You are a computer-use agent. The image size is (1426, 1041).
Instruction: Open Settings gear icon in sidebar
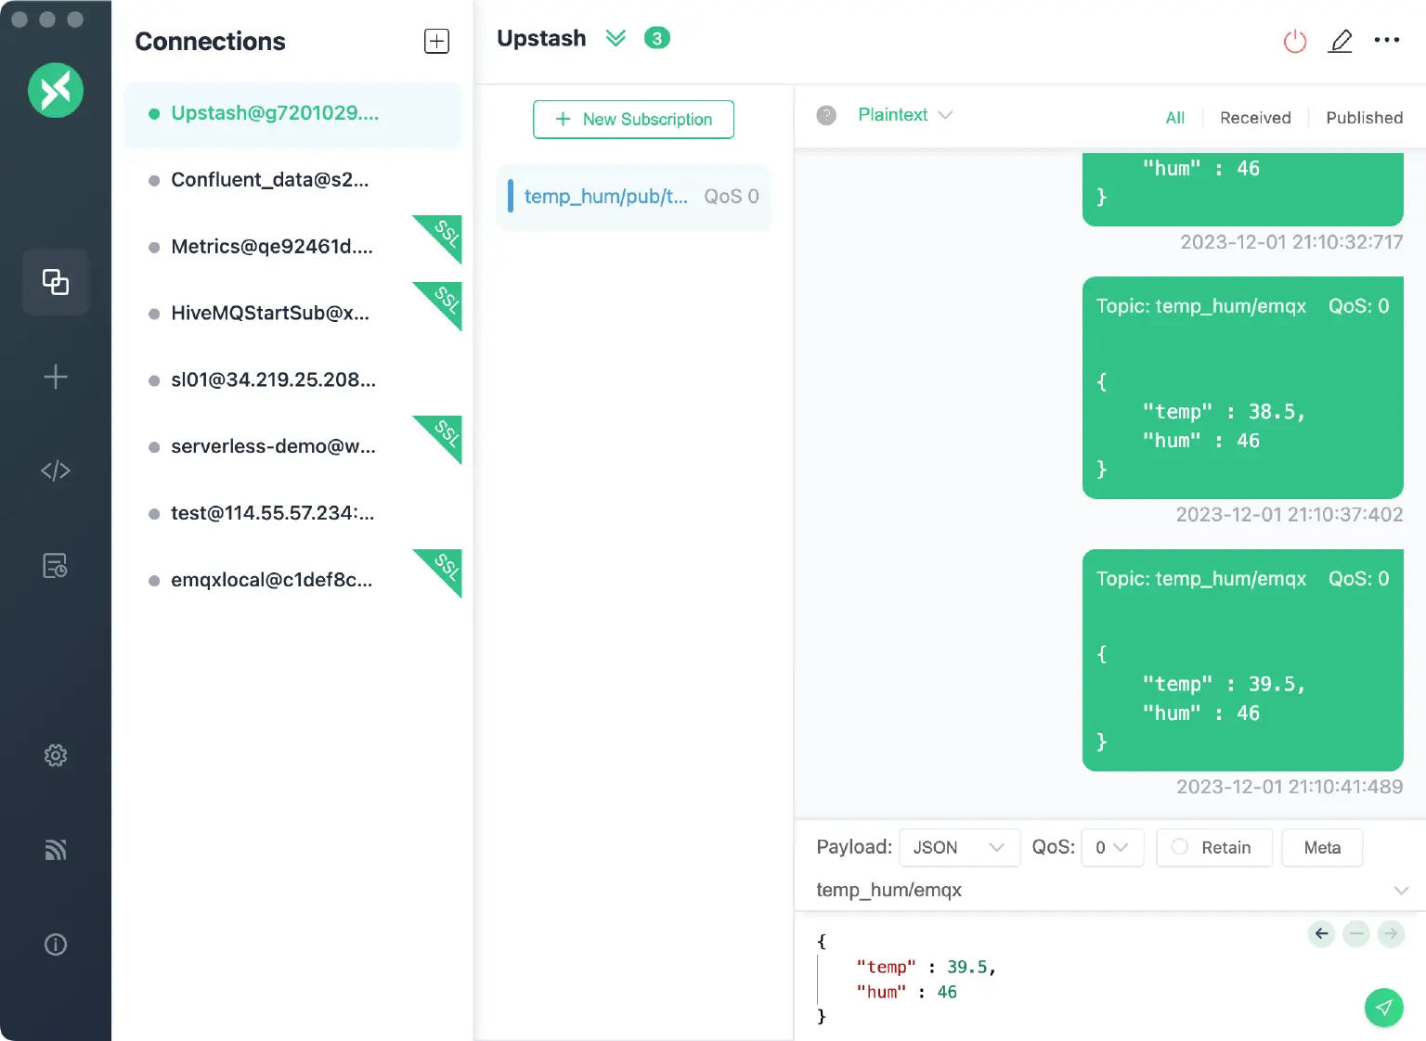pos(56,755)
